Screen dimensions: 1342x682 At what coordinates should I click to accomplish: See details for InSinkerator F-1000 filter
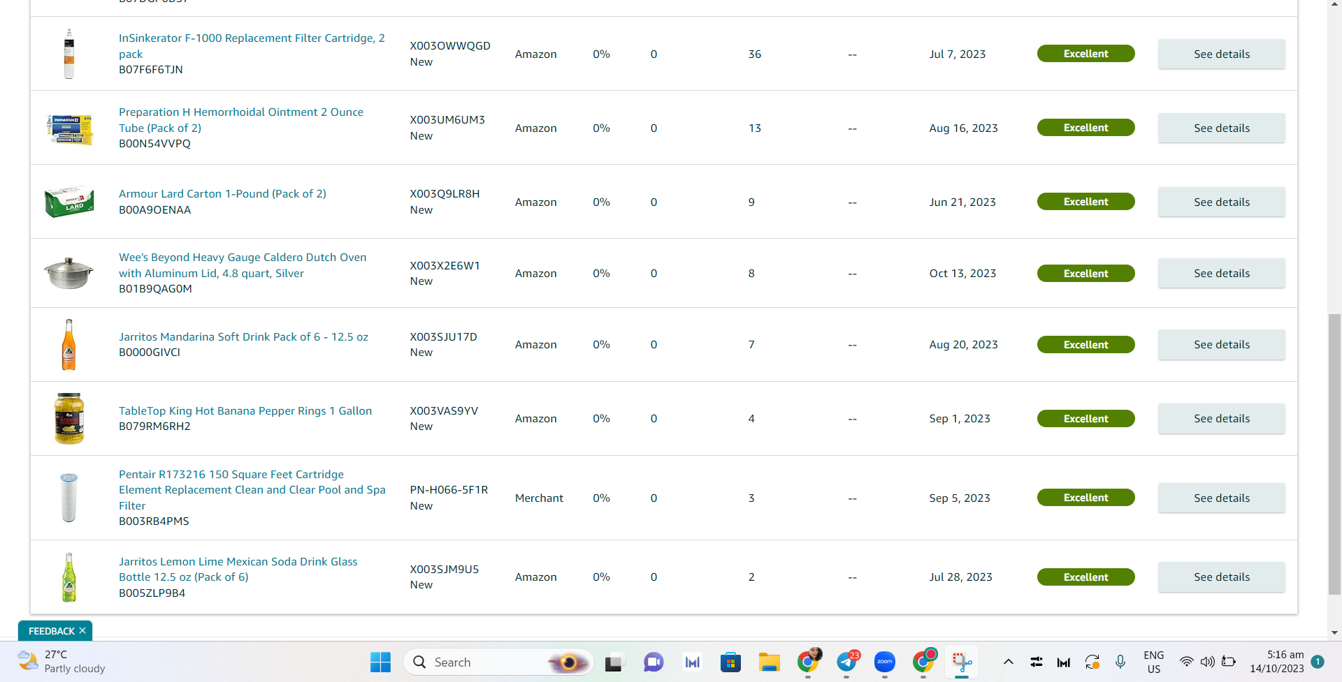[1221, 54]
